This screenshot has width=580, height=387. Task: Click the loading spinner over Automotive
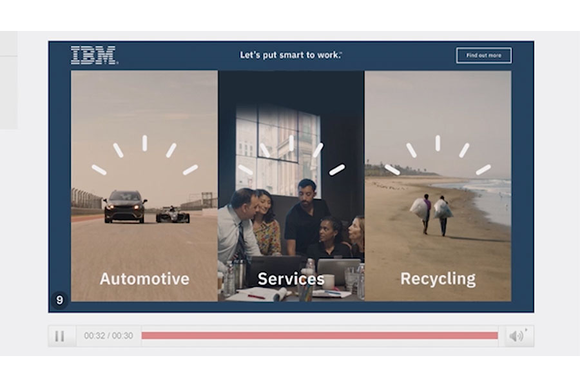tap(144, 158)
